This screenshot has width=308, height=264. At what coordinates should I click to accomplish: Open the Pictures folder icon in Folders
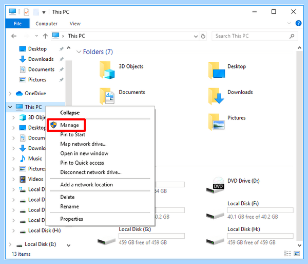coord(216,121)
